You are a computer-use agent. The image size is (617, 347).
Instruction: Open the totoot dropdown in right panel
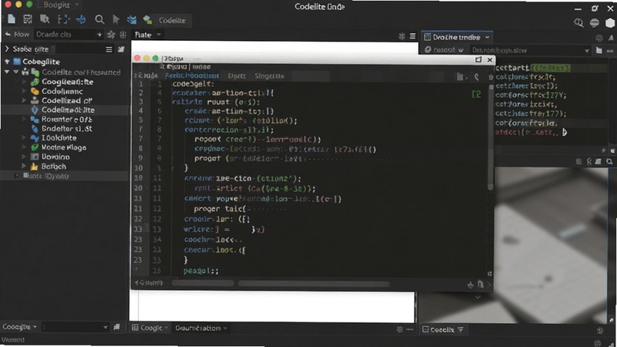pos(444,50)
